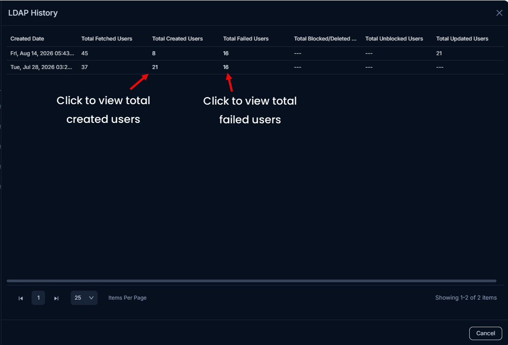View 16 failed users for Jul 28 row
The image size is (508, 345).
point(226,67)
